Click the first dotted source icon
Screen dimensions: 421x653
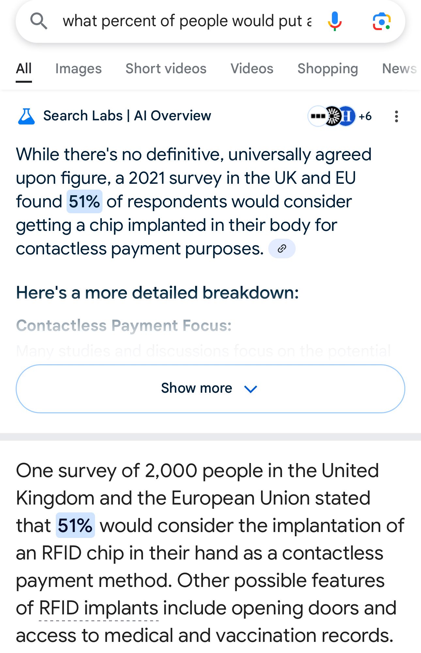coord(317,116)
